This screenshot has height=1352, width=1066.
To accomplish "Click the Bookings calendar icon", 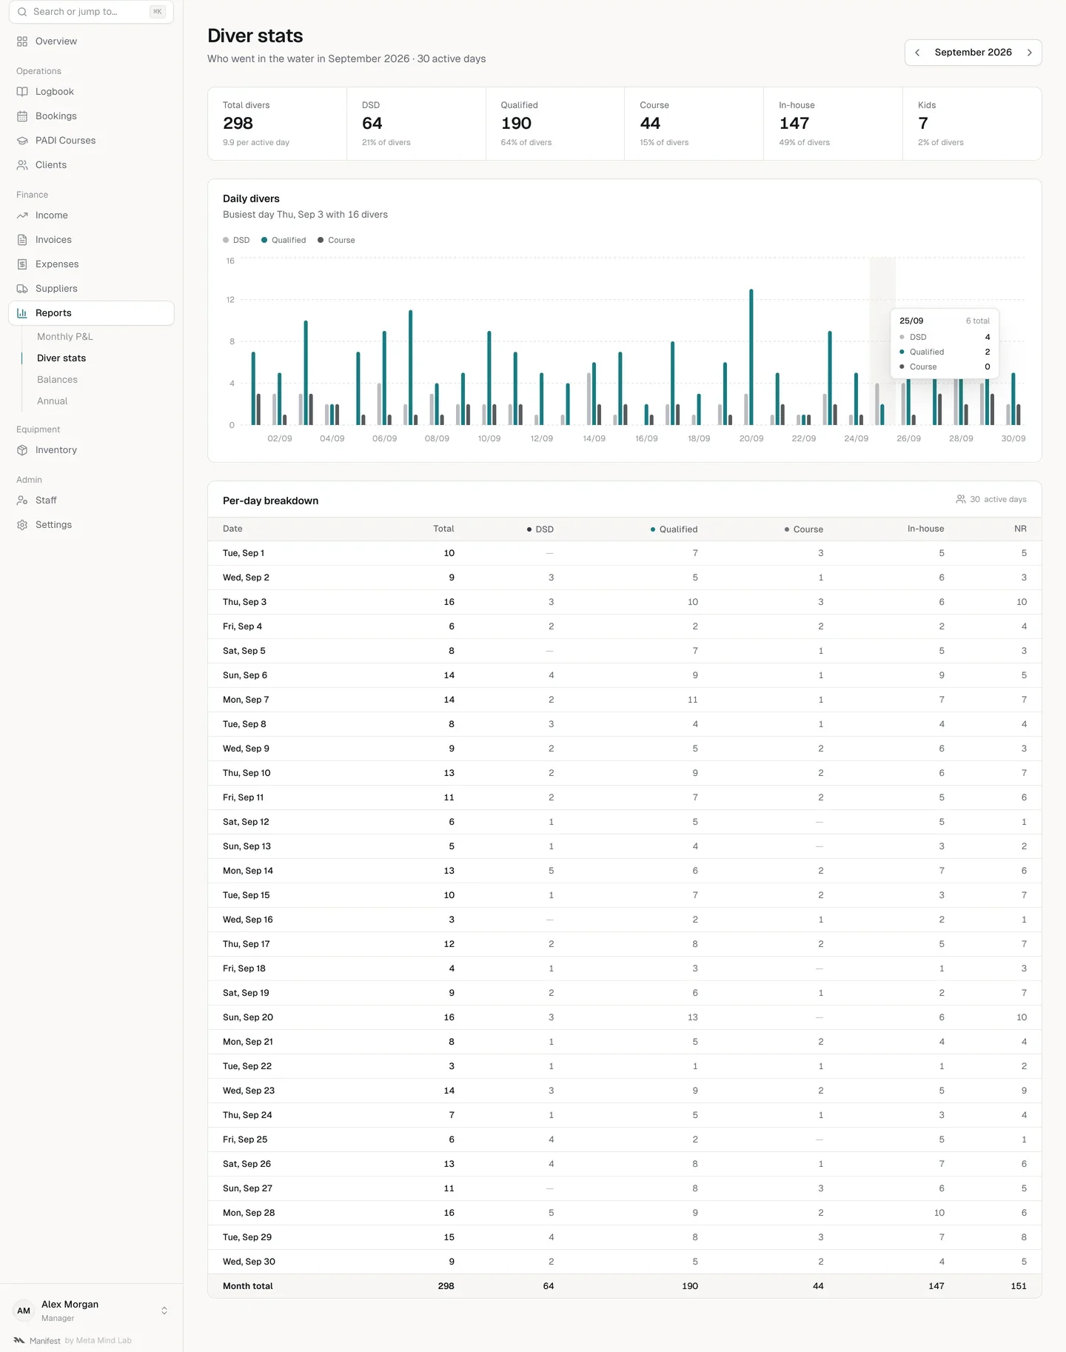I will [x=22, y=116].
